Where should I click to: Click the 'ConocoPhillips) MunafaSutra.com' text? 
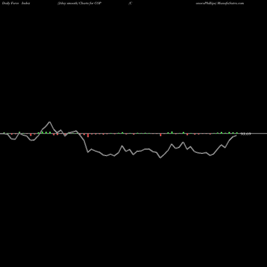[x=219, y=3]
